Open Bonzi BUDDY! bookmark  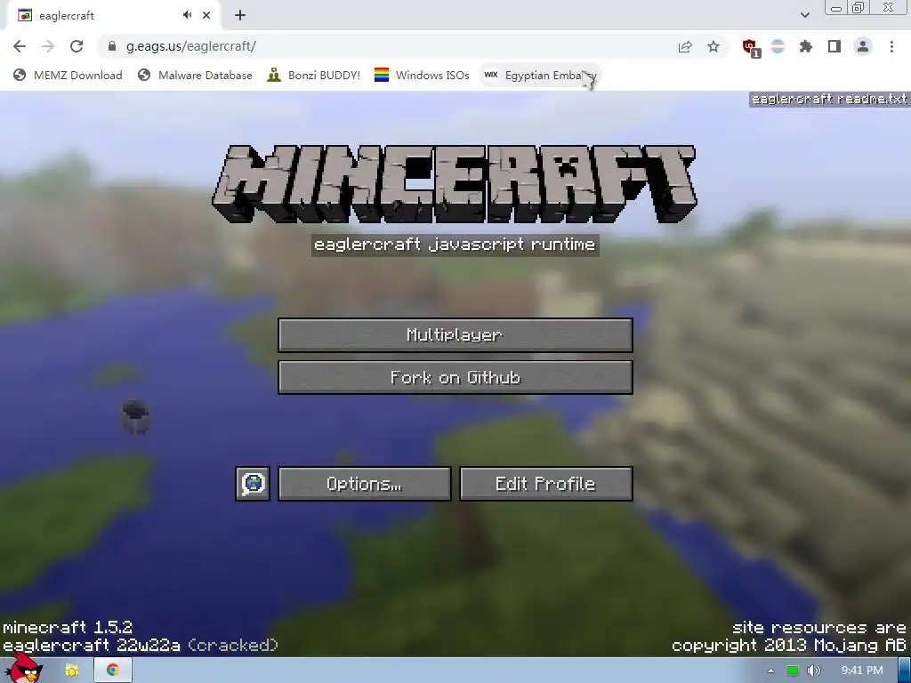pos(314,75)
